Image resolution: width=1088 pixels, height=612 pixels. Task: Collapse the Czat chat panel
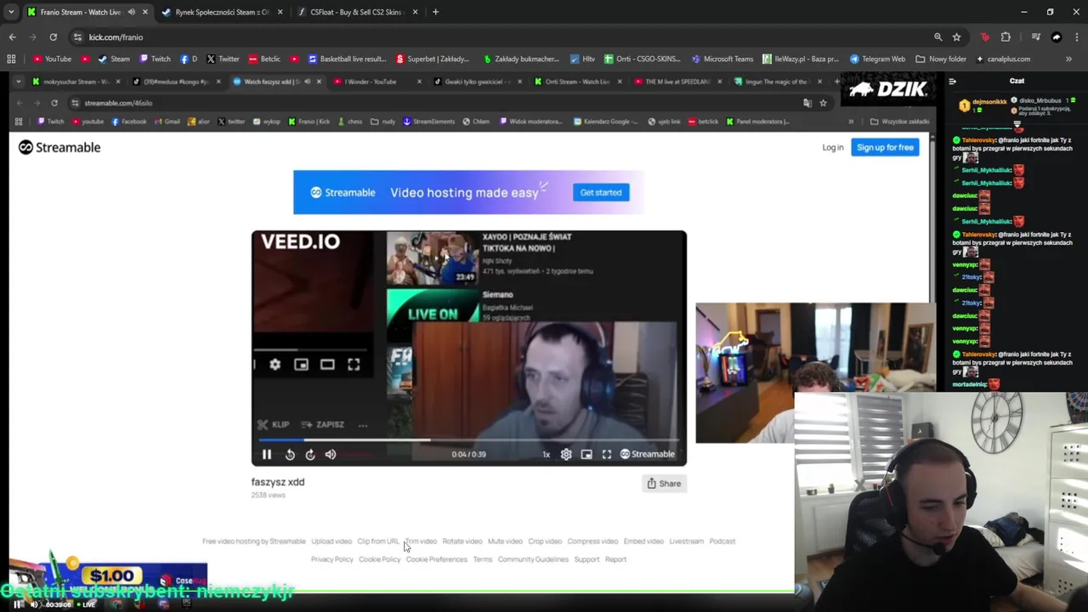pos(952,82)
